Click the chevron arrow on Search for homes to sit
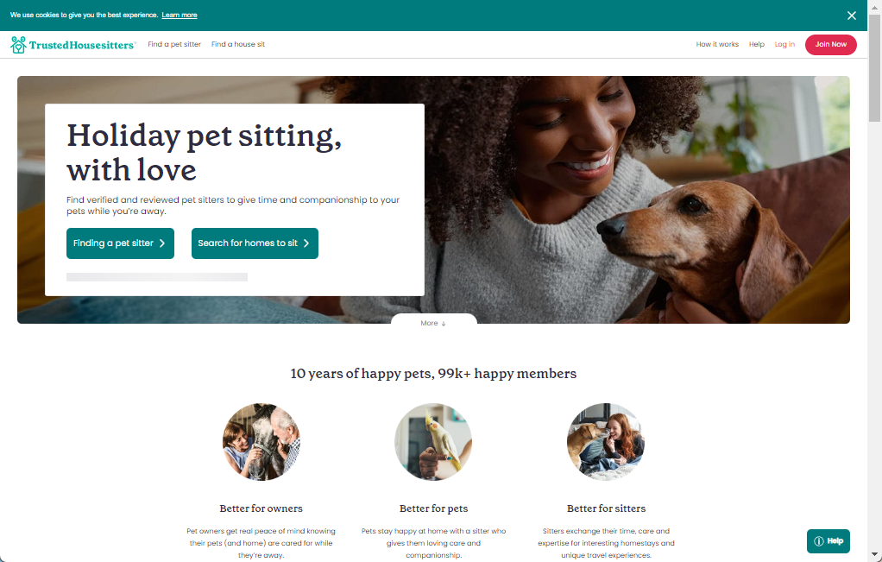Viewport: 882px width, 562px height. tap(306, 243)
